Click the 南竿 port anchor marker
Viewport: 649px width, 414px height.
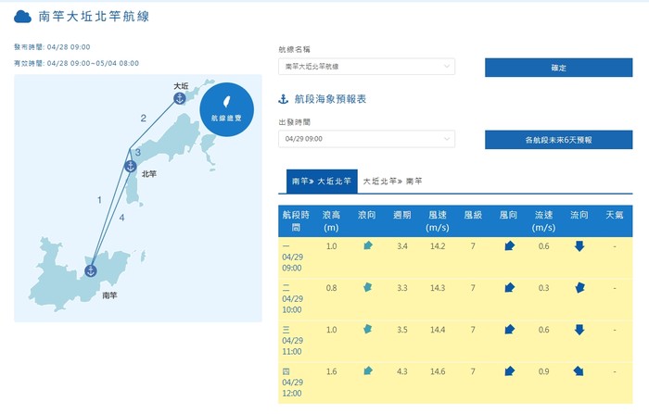point(91,270)
